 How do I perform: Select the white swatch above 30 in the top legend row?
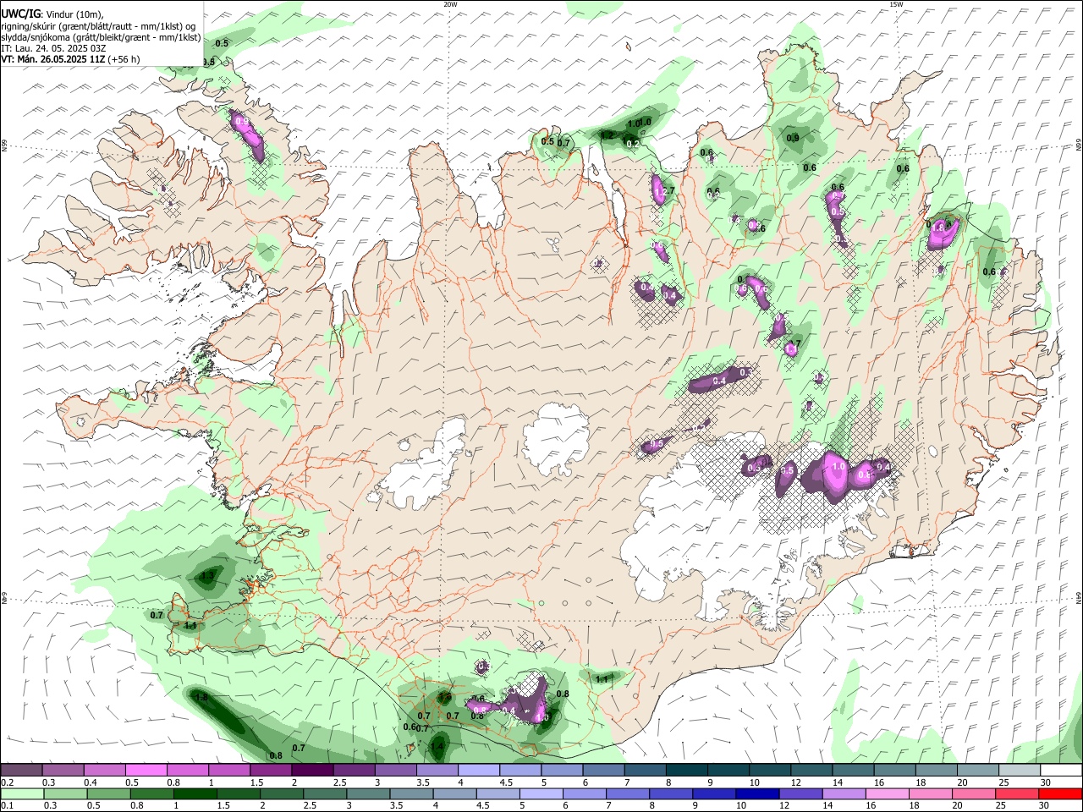point(1060,771)
